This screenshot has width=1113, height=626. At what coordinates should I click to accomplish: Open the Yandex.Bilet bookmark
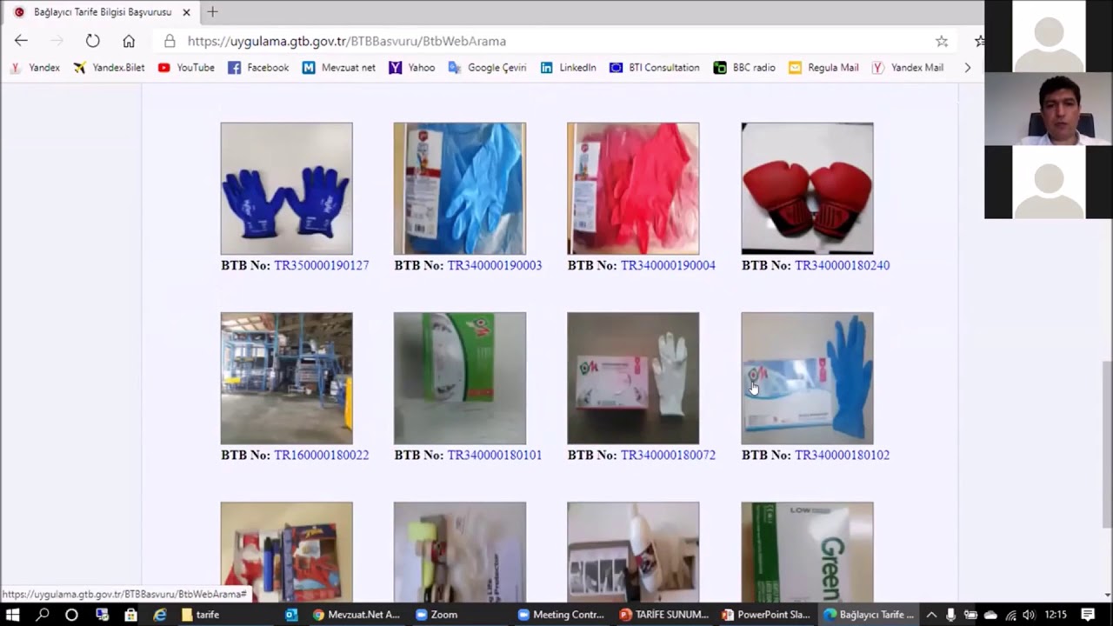point(110,67)
